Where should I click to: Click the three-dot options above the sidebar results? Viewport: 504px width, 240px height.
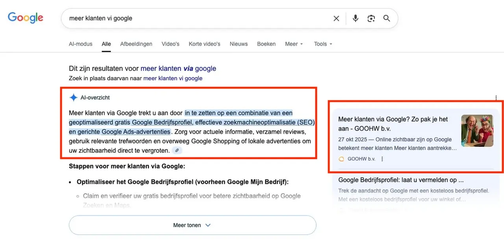(x=497, y=98)
